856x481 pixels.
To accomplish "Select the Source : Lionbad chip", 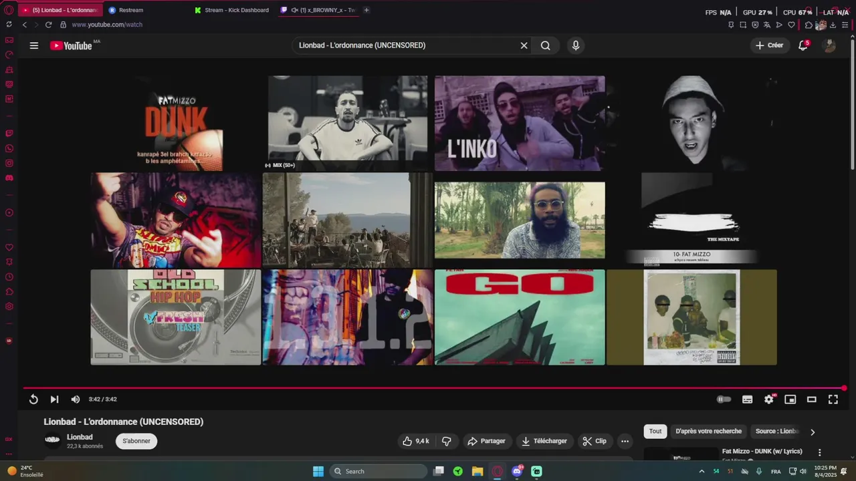I will [776, 431].
